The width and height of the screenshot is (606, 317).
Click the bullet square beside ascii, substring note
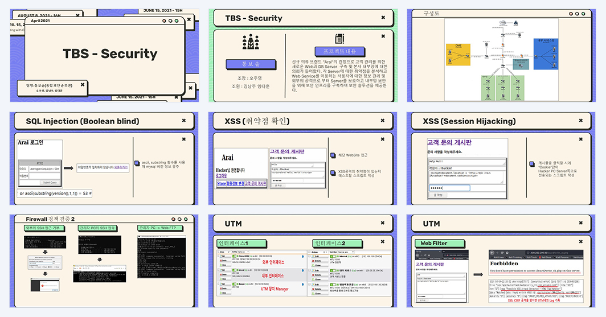point(137,163)
